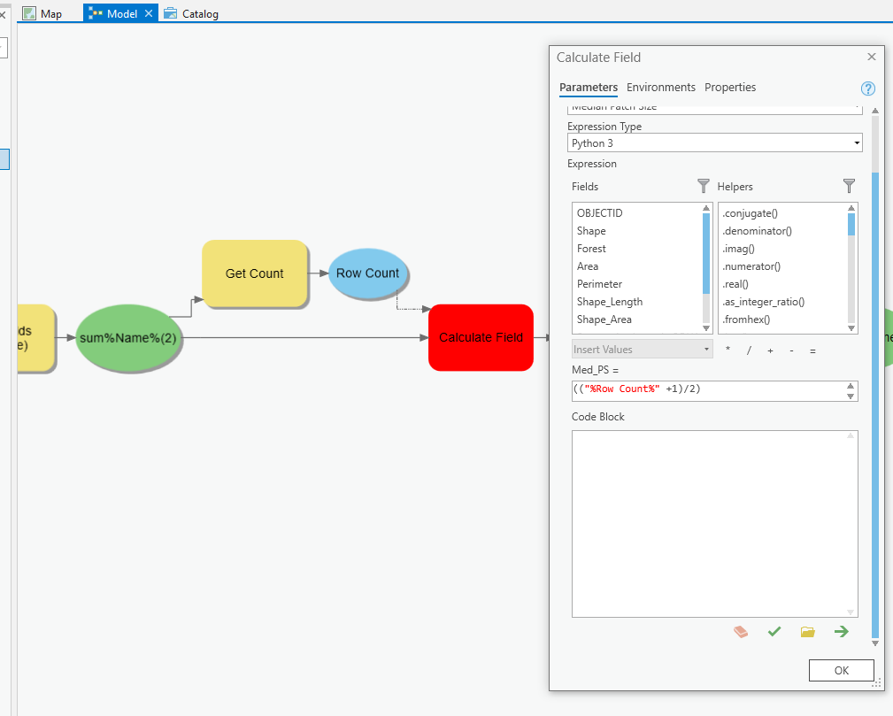Click the Fields filter funnel icon
The width and height of the screenshot is (893, 716).
click(704, 186)
